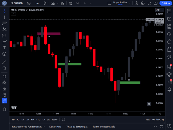The image size is (173, 130).
Task: Open the data window panel
Action: click(169, 26)
